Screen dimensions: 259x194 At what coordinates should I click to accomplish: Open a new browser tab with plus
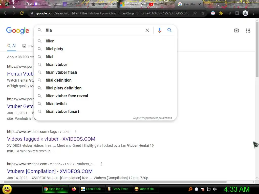tap(209, 4)
